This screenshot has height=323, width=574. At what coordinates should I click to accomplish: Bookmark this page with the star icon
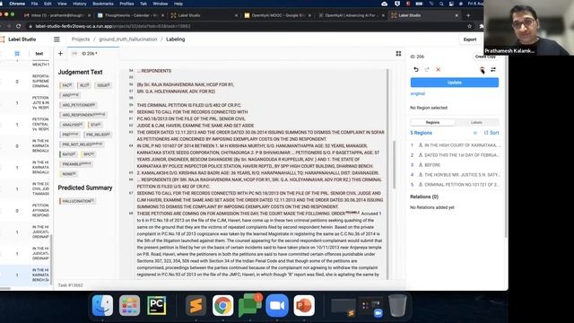[469, 26]
